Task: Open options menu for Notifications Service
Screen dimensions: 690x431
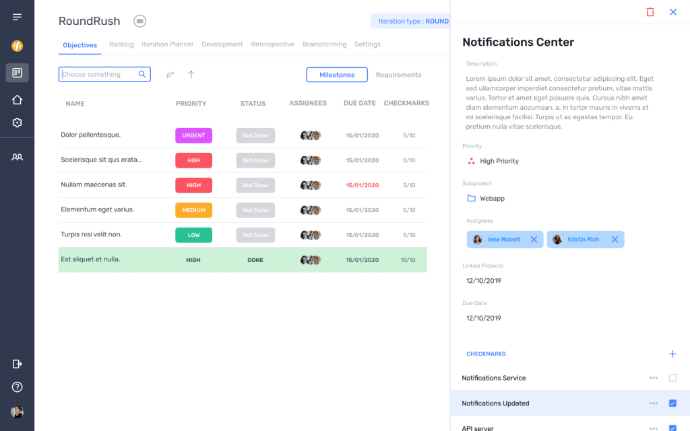Action: coord(653,378)
